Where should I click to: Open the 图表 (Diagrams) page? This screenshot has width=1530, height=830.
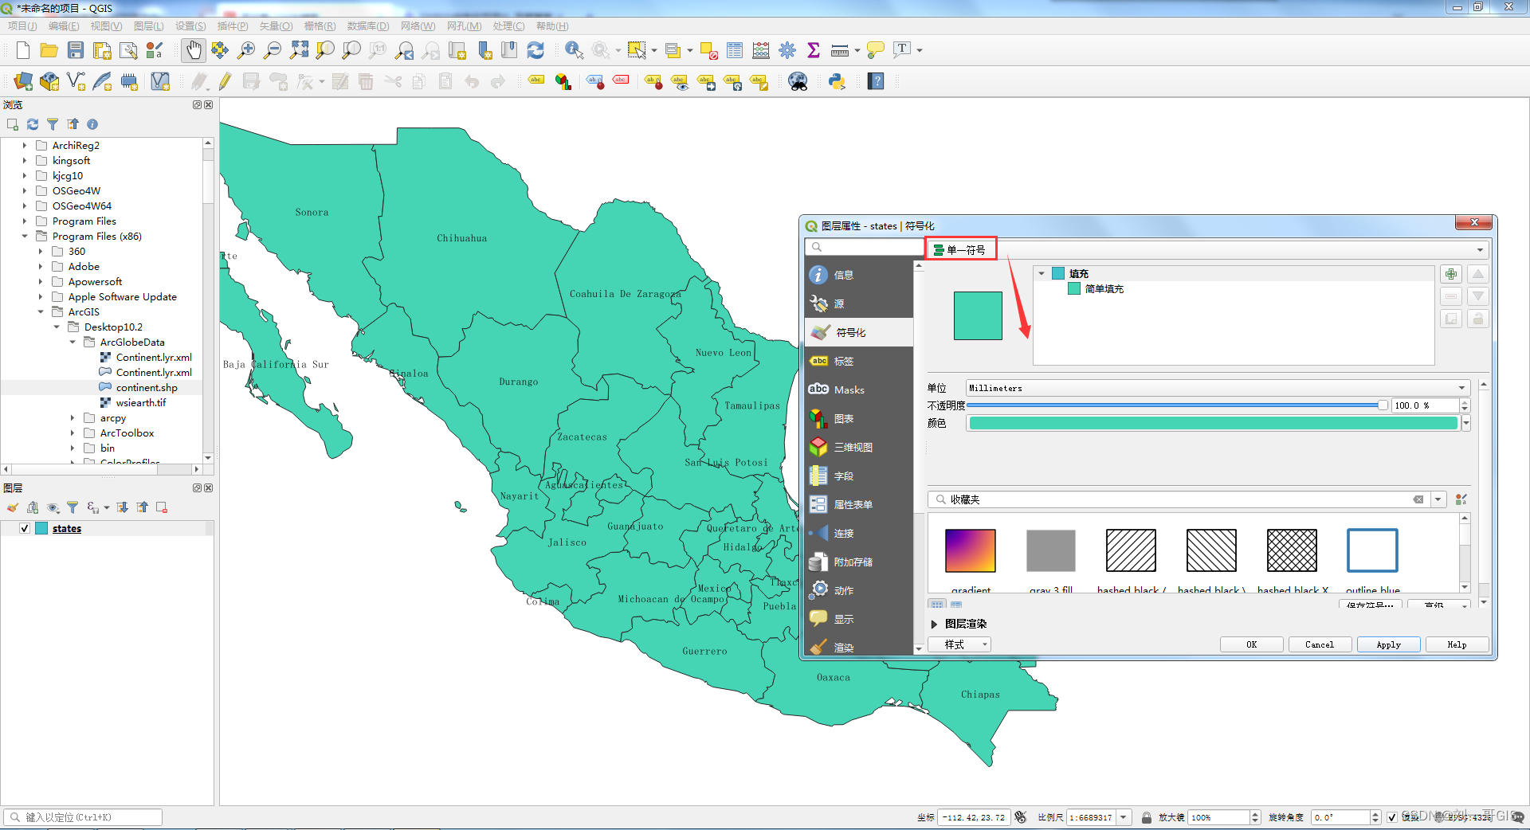858,418
